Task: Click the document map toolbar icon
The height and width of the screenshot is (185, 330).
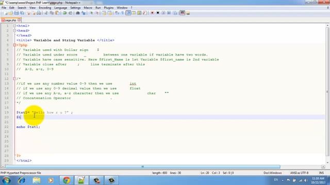Action: (139, 13)
